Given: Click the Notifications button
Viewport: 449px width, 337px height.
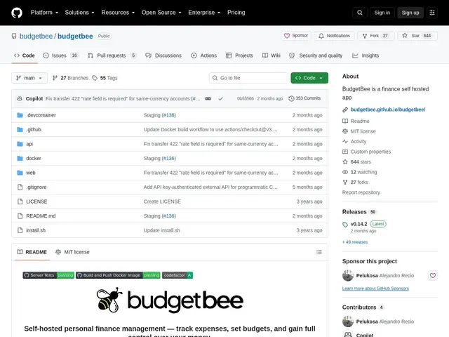Looking at the screenshot, I should coord(334,36).
